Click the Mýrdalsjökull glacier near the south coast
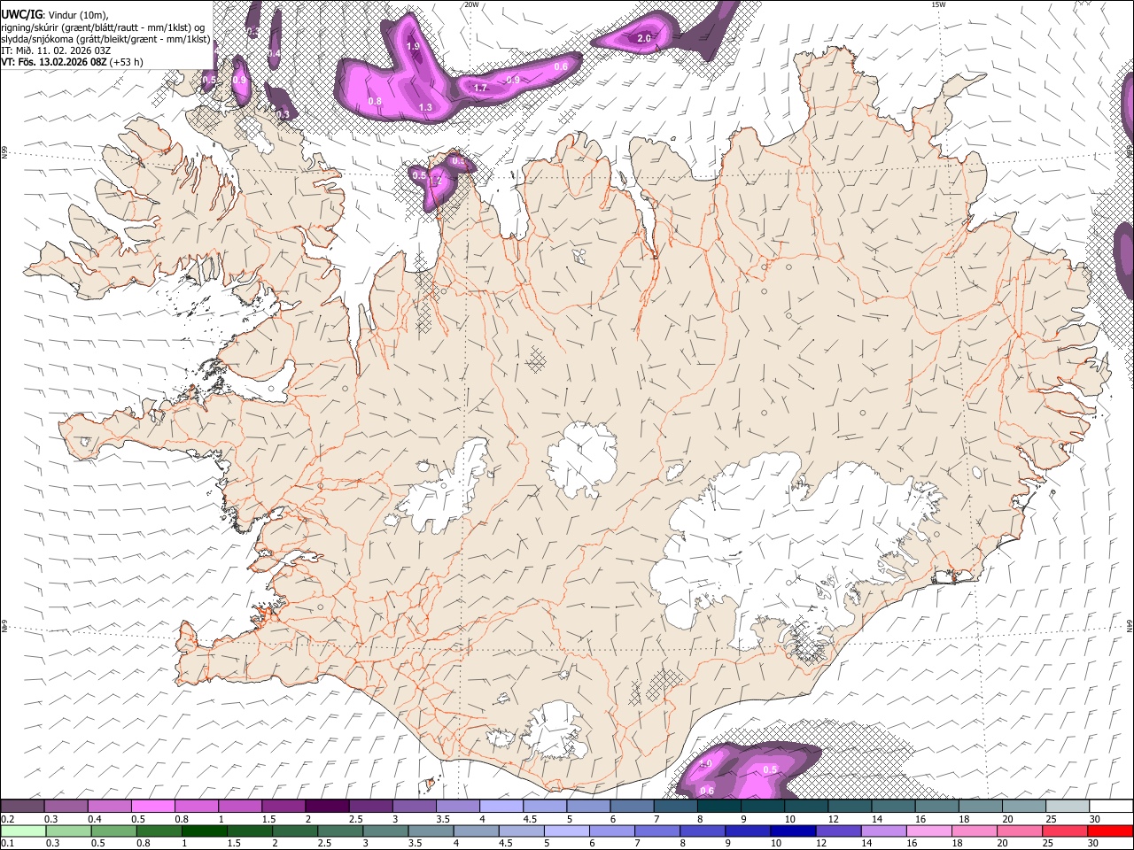1134x850 pixels. click(554, 730)
